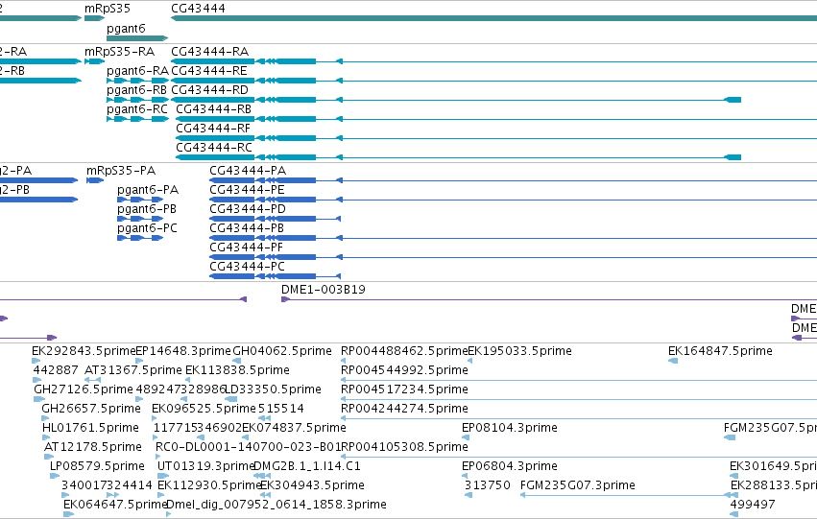Click RP004488462.5prime label
Image resolution: width=817 pixels, height=519 pixels.
(x=404, y=351)
